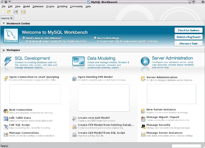Click the Server Administration database icon
205x148 pixels.
[x=143, y=79]
